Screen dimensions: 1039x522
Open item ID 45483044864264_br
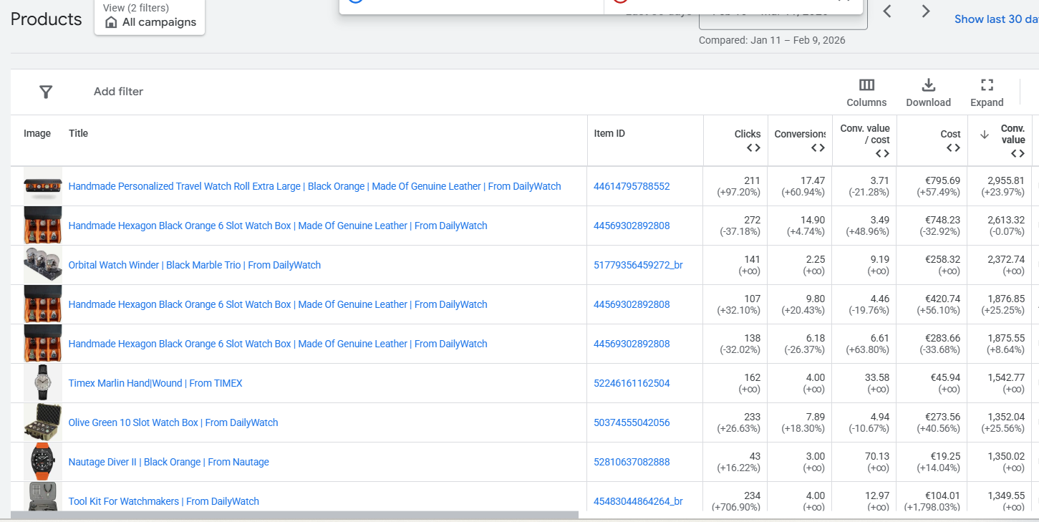[638, 501]
